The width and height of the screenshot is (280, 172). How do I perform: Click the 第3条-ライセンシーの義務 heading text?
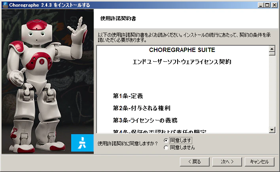(x=145, y=120)
